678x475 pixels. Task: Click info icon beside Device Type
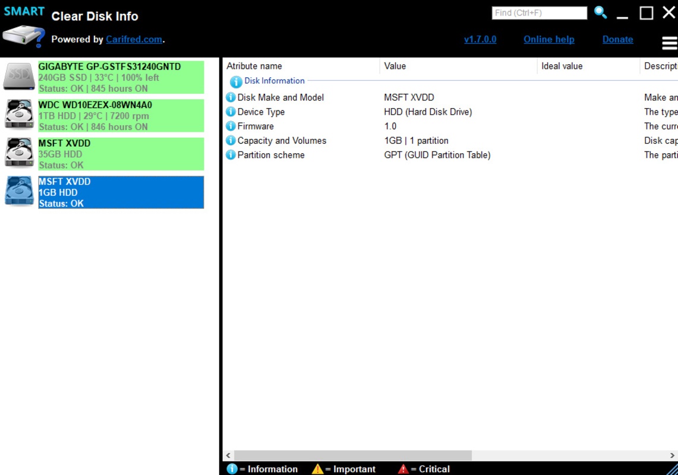pyautogui.click(x=231, y=112)
